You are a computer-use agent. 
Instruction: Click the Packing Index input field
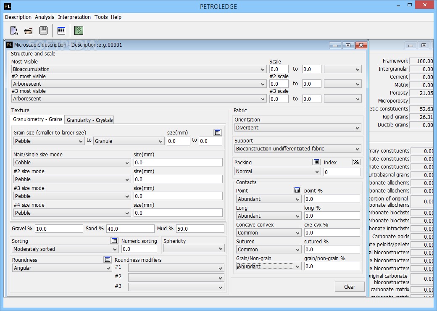(x=342, y=172)
